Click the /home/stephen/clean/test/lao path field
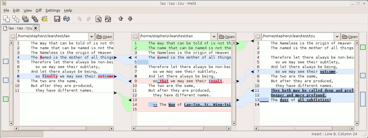The height and width of the screenshot is (138, 368). point(52,37)
